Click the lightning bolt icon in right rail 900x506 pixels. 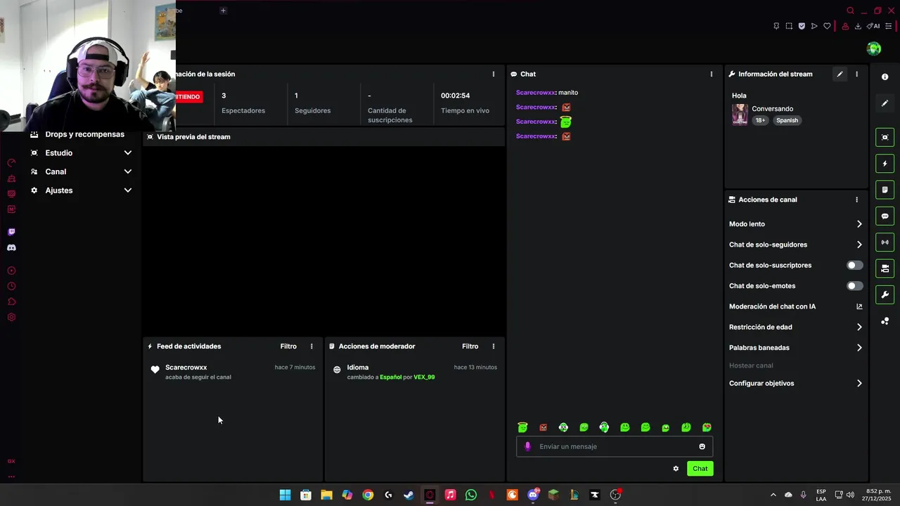[885, 164]
